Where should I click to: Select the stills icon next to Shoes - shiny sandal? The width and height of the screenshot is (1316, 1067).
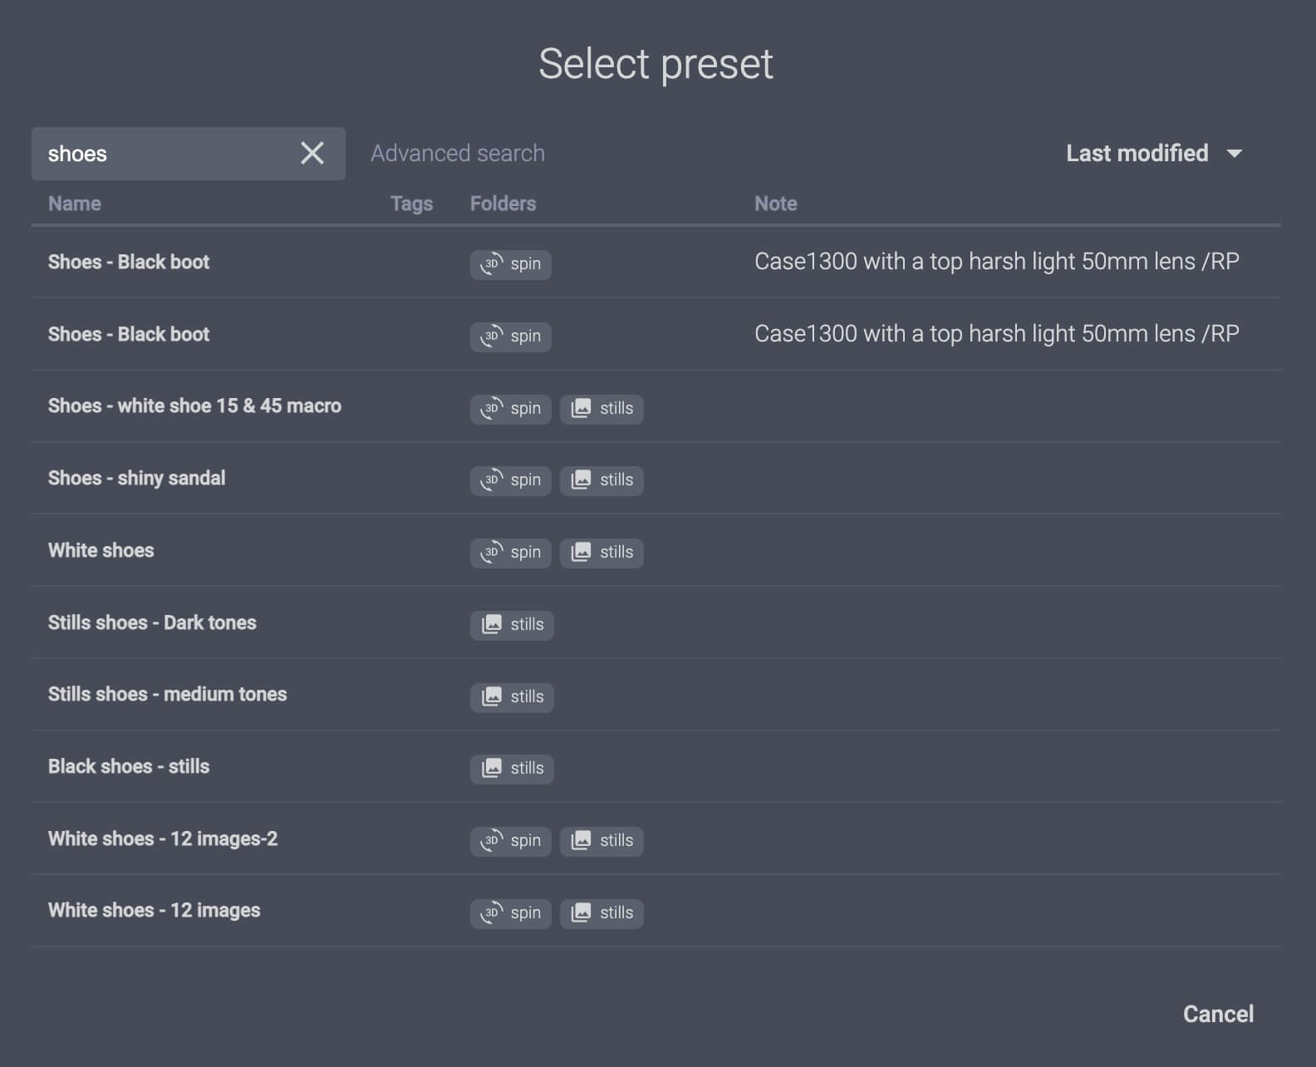602,480
